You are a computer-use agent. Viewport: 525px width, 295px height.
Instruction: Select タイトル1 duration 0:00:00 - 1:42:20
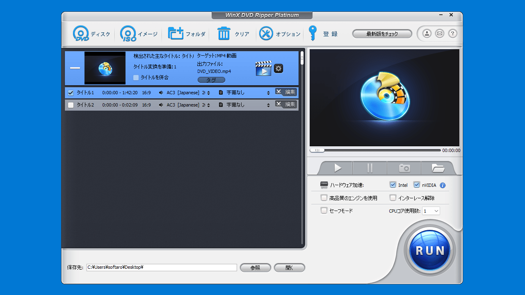tap(120, 93)
